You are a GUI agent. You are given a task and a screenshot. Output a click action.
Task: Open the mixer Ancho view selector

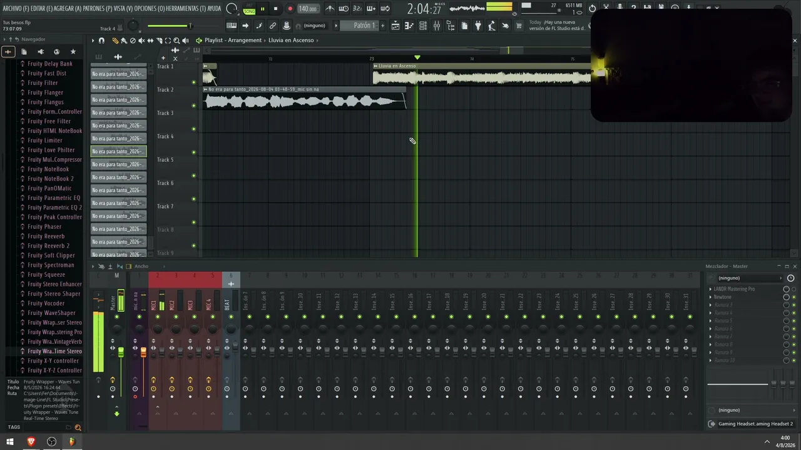coord(141,266)
